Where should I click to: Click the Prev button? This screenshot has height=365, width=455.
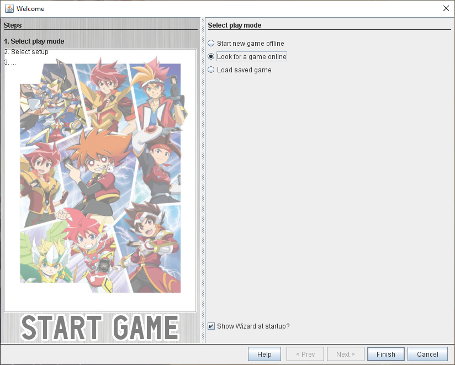tap(305, 354)
